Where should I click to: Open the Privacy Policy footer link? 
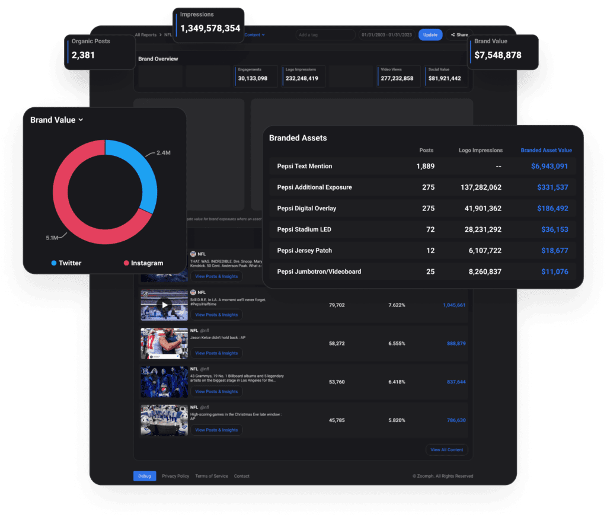pyautogui.click(x=175, y=476)
